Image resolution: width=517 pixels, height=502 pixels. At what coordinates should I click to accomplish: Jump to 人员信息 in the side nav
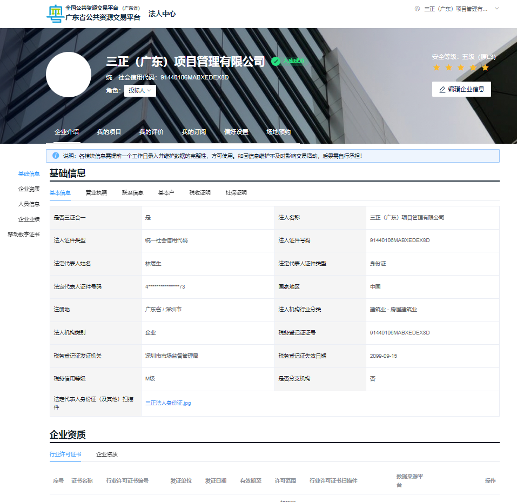tap(29, 204)
